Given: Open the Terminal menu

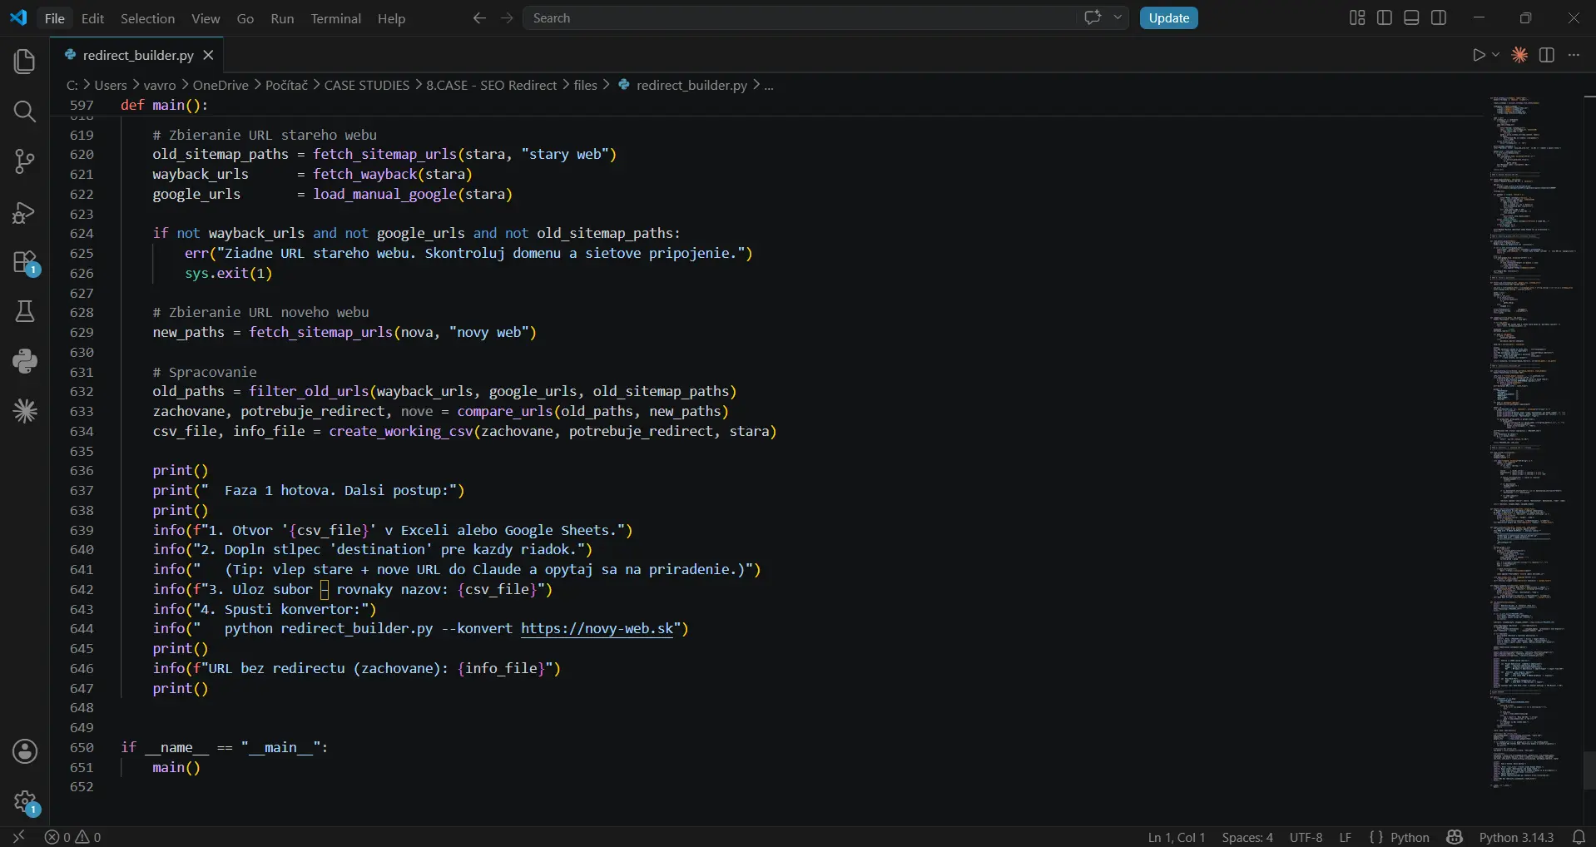Looking at the screenshot, I should tap(336, 18).
